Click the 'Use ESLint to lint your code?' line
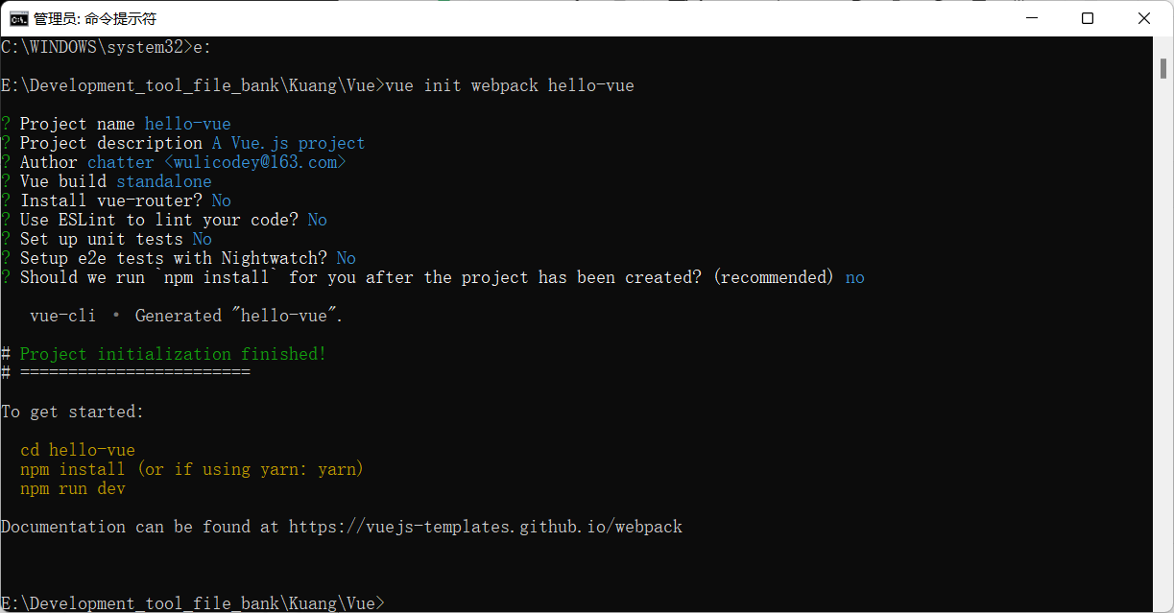This screenshot has height=613, width=1174. 164,220
